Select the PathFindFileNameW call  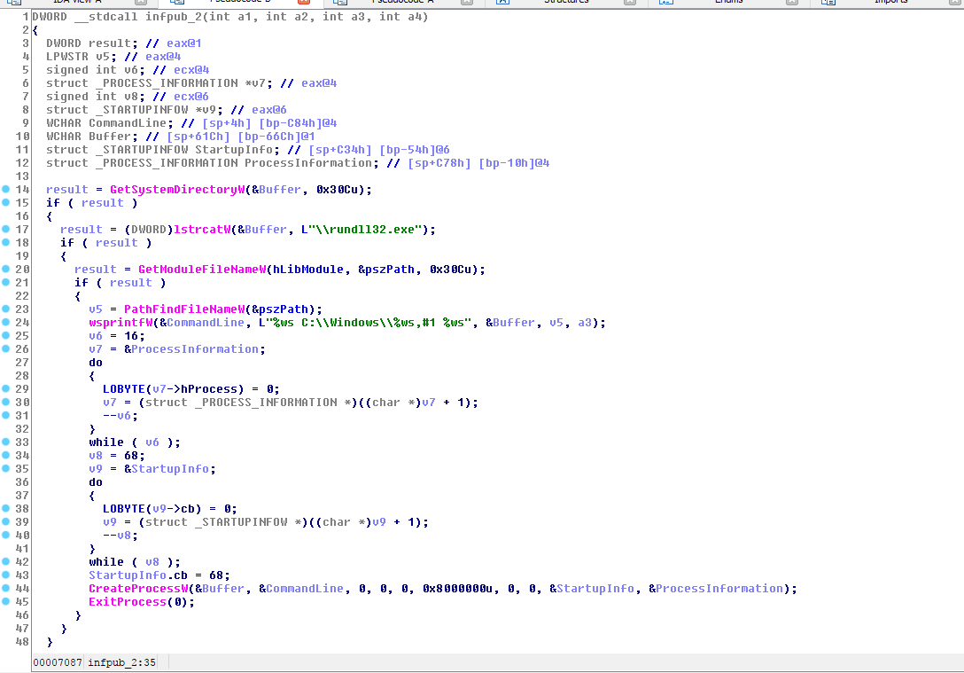point(183,309)
